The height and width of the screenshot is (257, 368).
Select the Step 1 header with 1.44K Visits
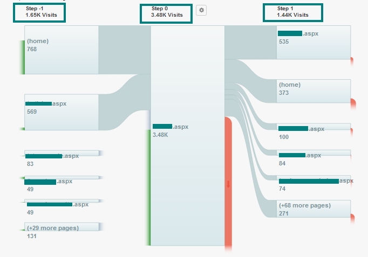click(x=293, y=12)
